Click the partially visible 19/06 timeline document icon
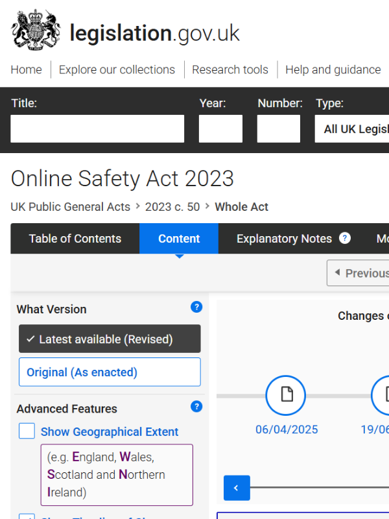 coord(381,395)
